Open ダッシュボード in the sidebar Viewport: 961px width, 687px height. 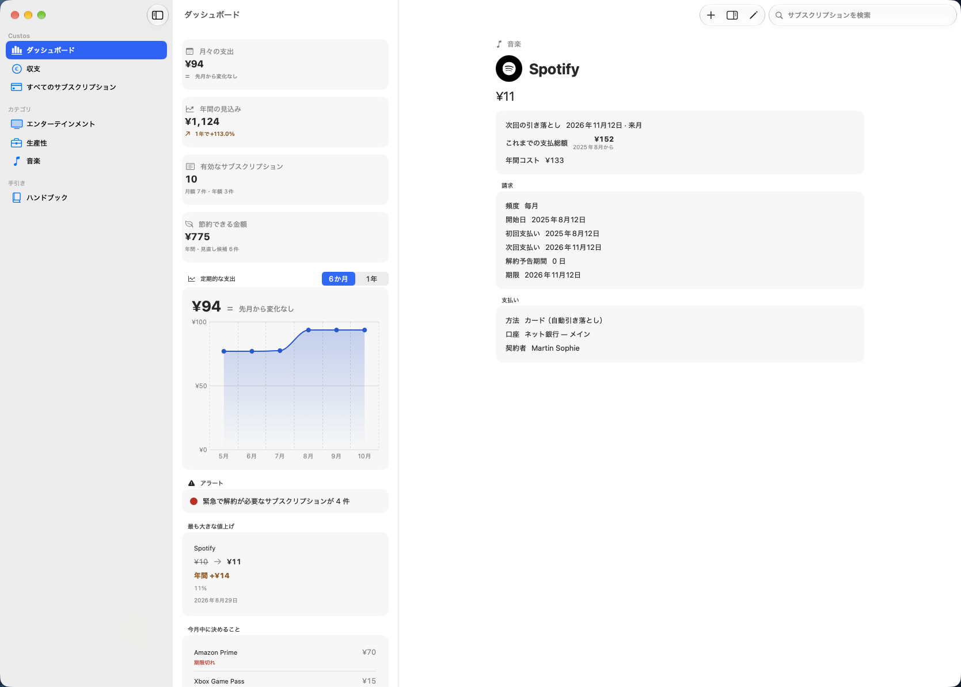[x=86, y=50]
